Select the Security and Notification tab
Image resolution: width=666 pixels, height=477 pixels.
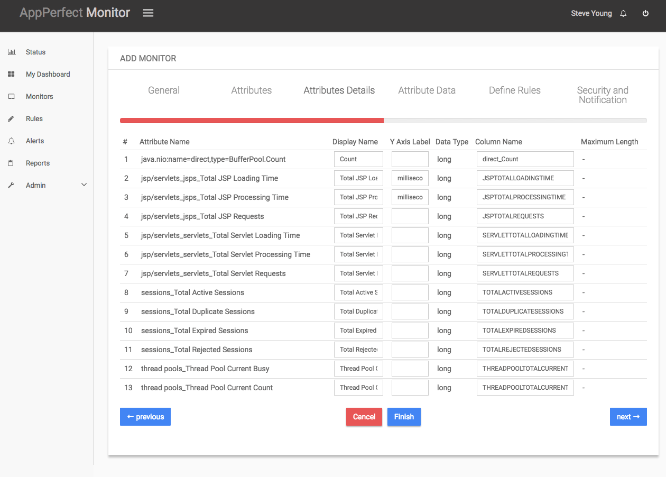pyautogui.click(x=603, y=95)
